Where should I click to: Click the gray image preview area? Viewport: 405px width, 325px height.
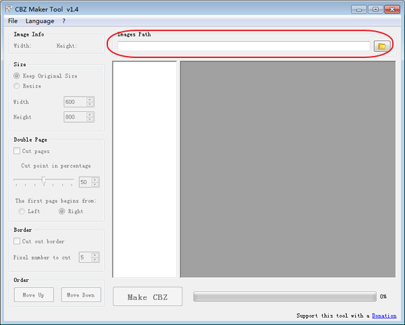click(288, 169)
